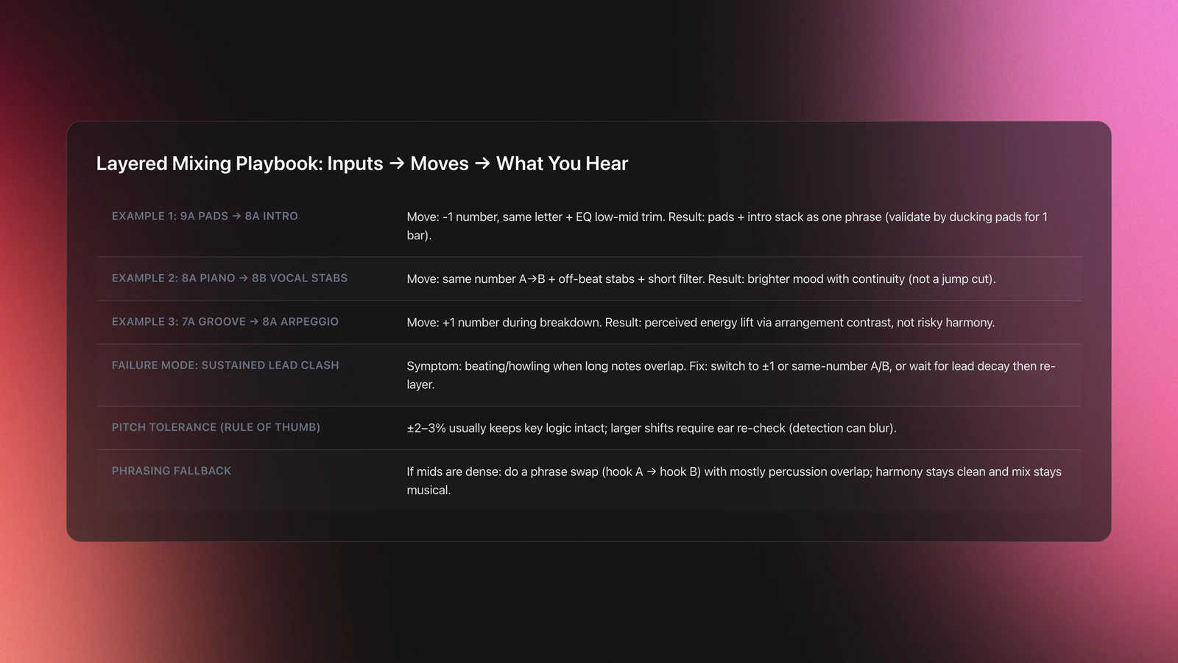Click the Phrasing Fallback row label
1178x663 pixels.
click(x=172, y=470)
